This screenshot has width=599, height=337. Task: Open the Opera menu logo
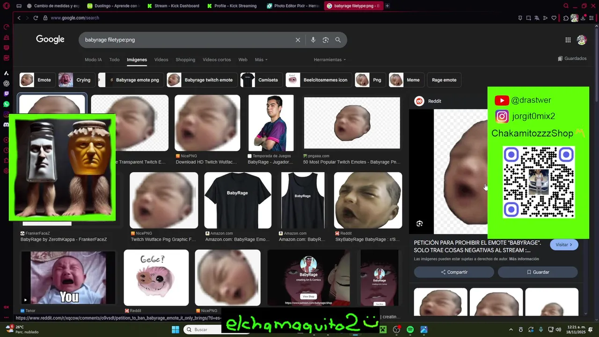point(6,6)
